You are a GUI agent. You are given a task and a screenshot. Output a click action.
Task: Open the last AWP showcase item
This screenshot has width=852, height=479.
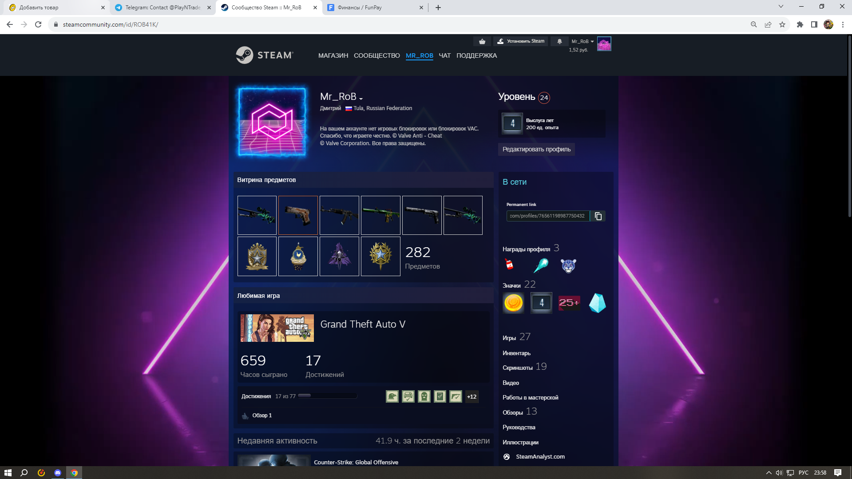tap(463, 215)
